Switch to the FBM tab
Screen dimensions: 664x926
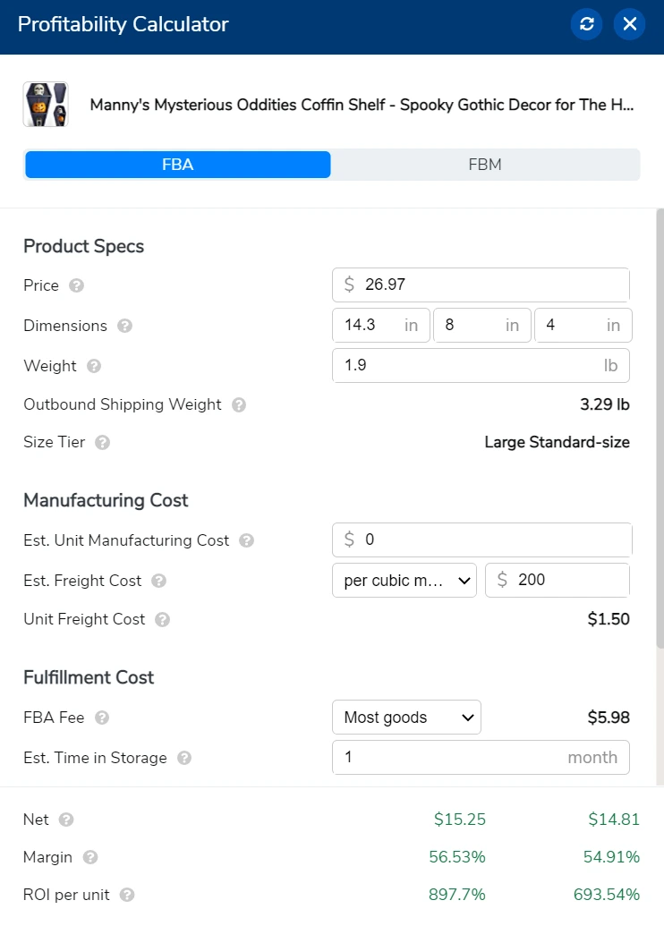pos(485,165)
